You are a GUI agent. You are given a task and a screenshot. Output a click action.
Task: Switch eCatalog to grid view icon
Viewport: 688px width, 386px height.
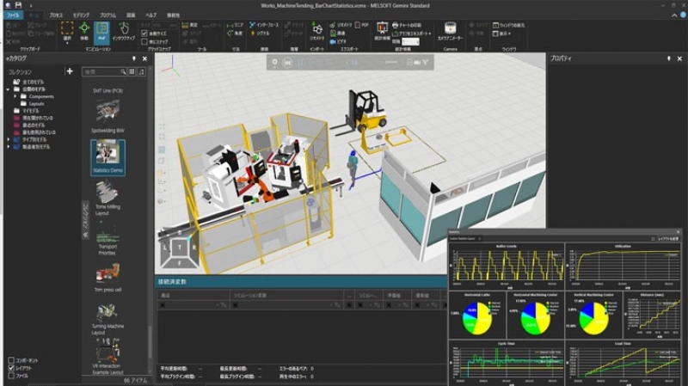click(x=132, y=71)
